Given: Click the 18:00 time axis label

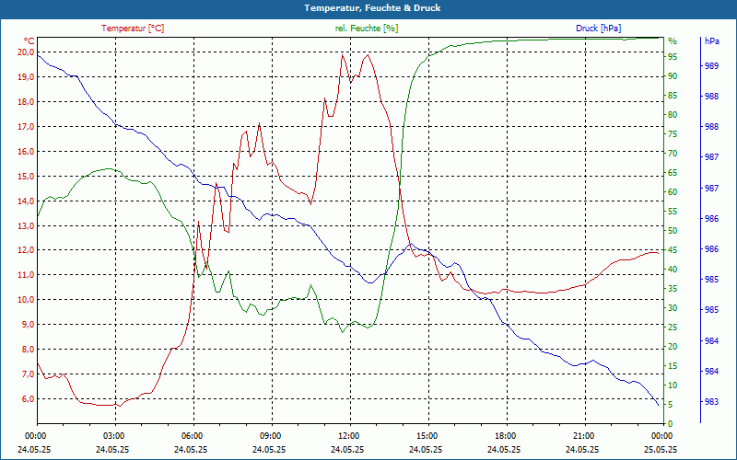Looking at the screenshot, I should click(505, 436).
